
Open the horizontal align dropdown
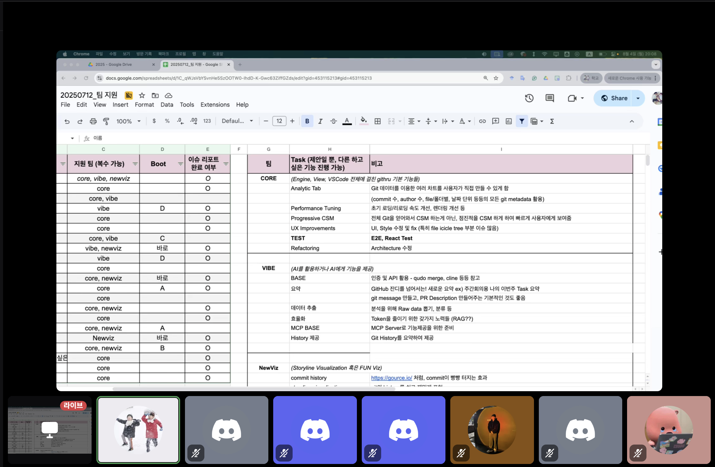(414, 121)
